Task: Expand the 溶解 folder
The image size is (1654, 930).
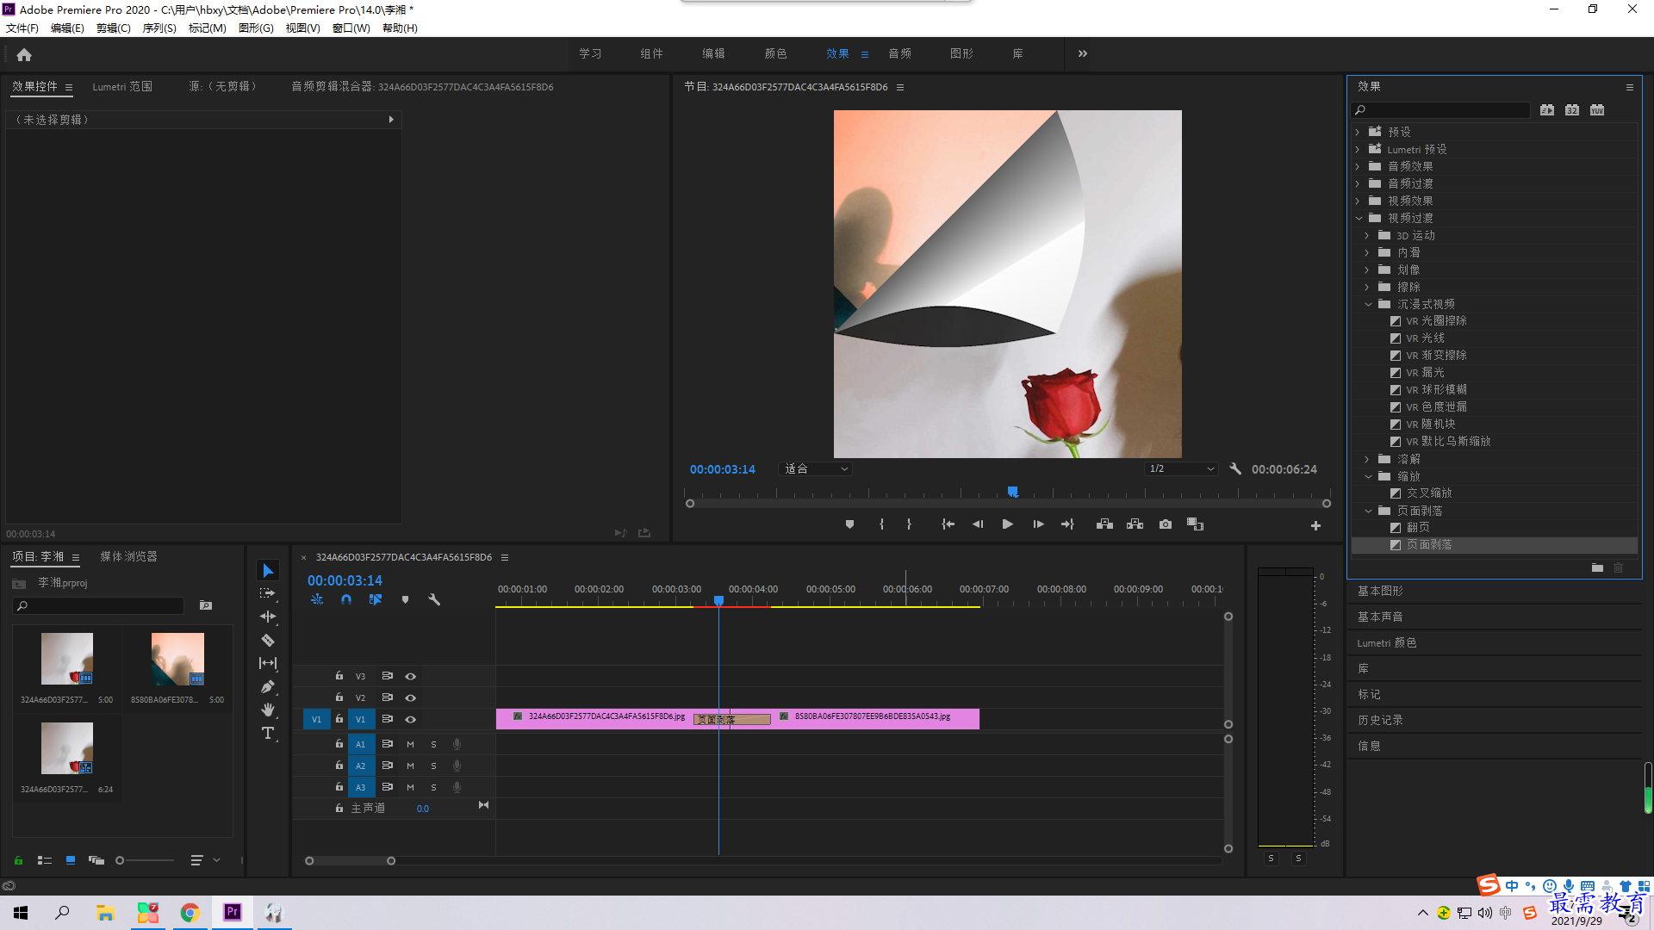Action: tap(1367, 459)
